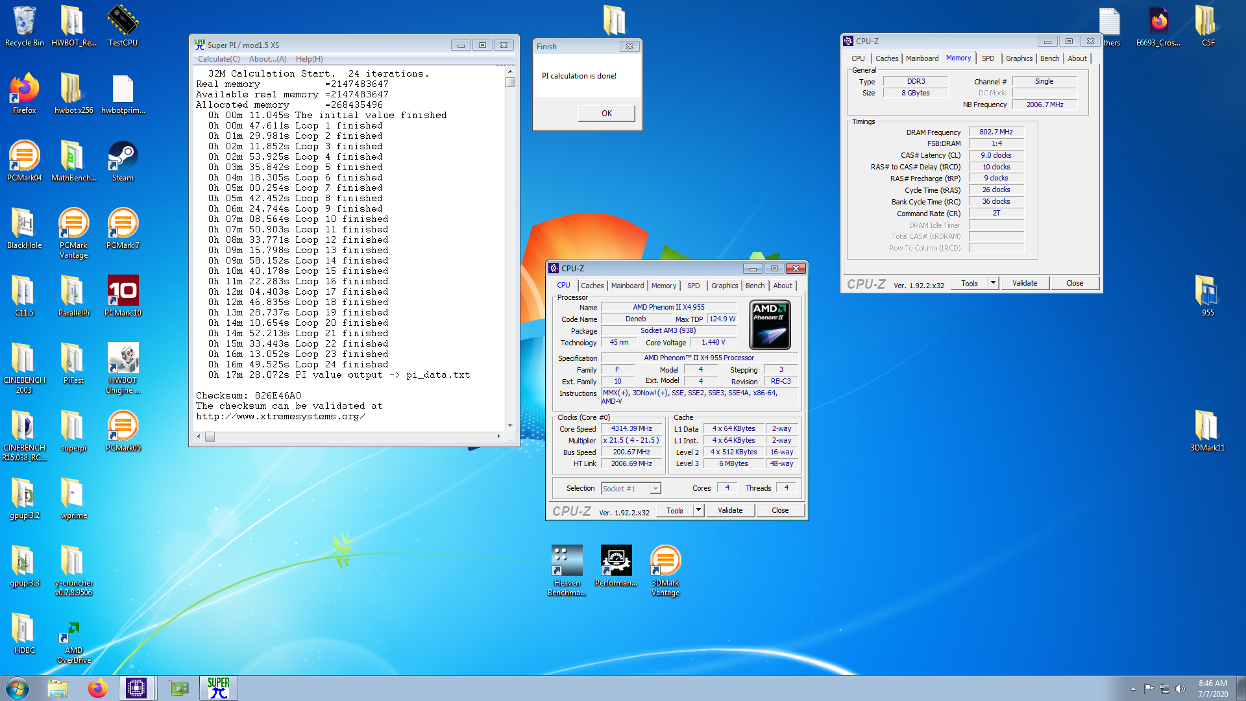Show hidden system tray icons
The image size is (1246, 701).
pyautogui.click(x=1133, y=689)
